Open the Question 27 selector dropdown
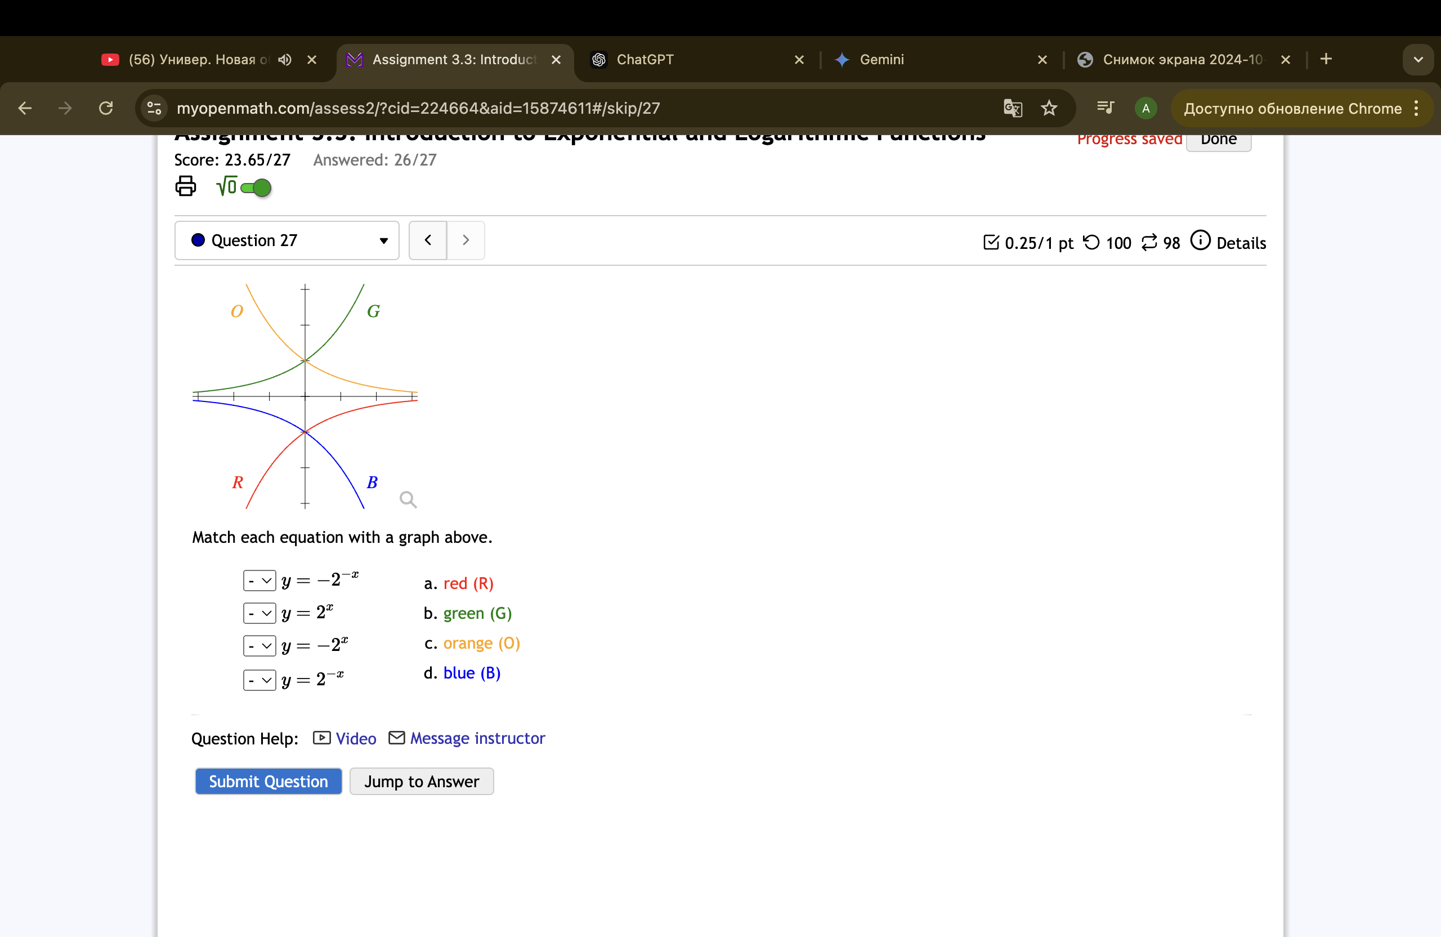Screen dimensions: 1441x937 287,240
